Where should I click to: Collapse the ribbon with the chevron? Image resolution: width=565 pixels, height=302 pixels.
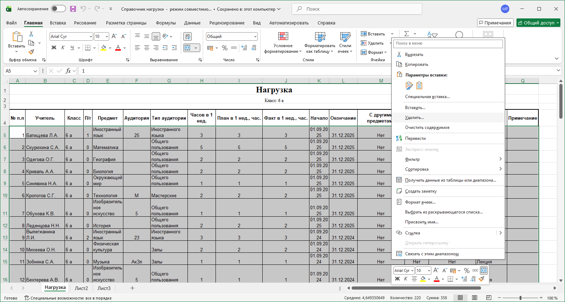click(x=556, y=59)
